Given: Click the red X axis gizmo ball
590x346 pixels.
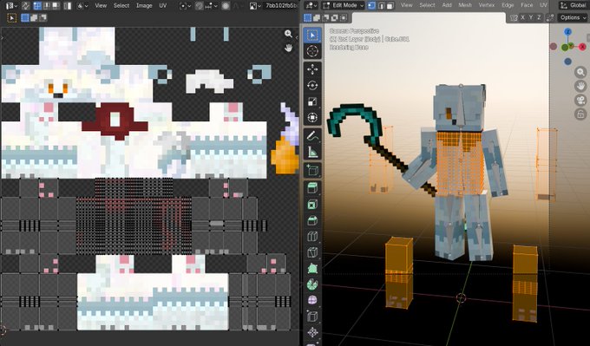Looking at the screenshot, I should pyautogui.click(x=582, y=47).
